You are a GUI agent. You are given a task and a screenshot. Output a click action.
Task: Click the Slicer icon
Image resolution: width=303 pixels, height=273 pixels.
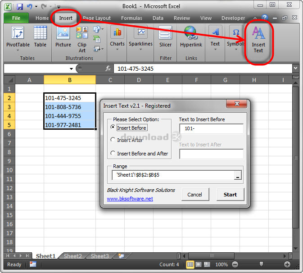pos(165,37)
